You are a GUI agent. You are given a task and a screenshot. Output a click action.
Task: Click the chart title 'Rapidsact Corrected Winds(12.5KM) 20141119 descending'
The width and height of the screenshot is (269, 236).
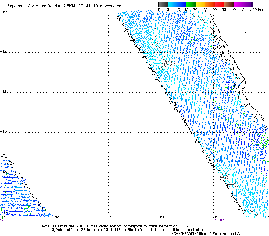pos(64,6)
